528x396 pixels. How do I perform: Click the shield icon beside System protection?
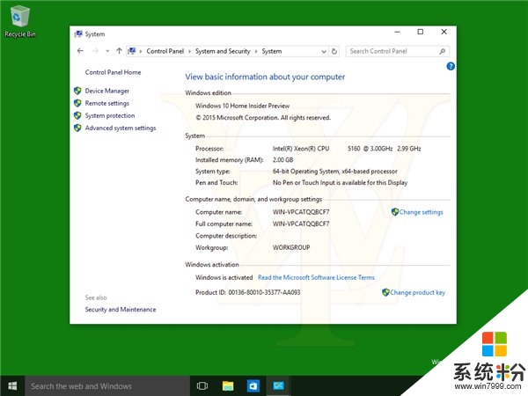tap(77, 115)
